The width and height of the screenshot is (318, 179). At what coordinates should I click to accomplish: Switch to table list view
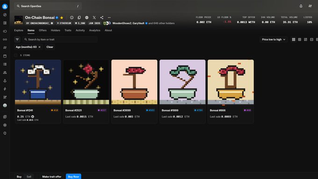pyautogui.click(x=311, y=40)
